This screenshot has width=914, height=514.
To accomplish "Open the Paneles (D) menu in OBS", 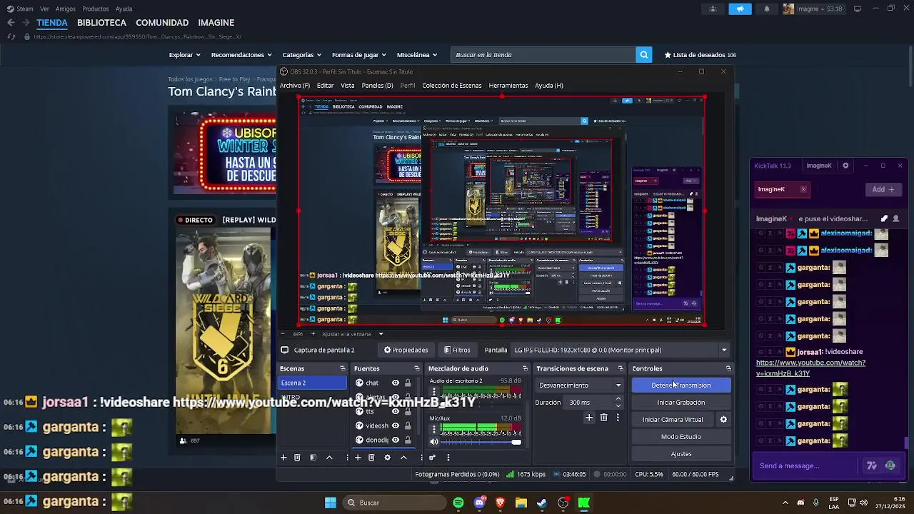I will pyautogui.click(x=377, y=86).
